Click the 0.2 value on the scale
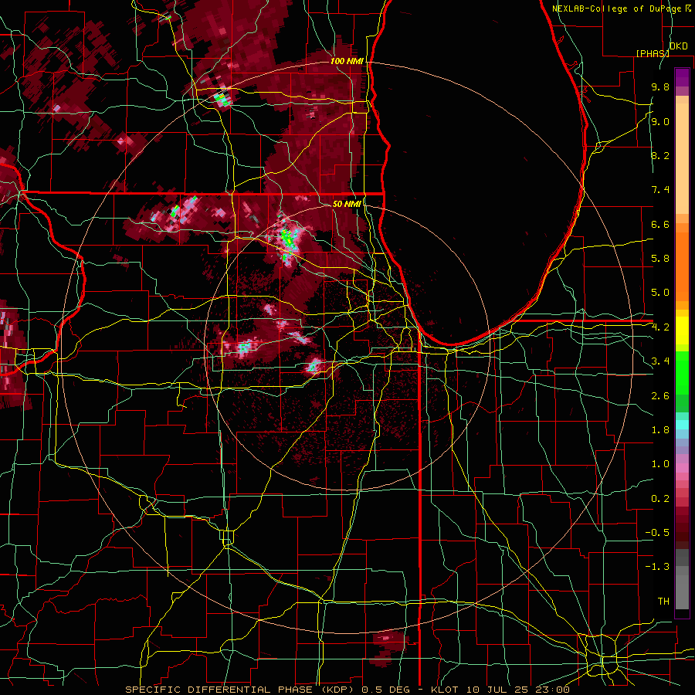The height and width of the screenshot is (695, 695). coord(660,499)
